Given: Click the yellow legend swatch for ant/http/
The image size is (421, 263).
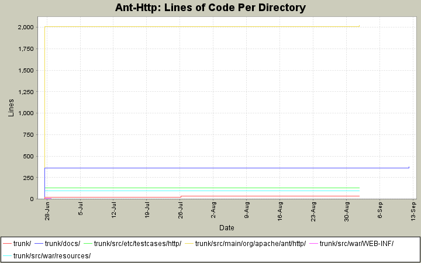Looking at the screenshot, I should (x=189, y=244).
